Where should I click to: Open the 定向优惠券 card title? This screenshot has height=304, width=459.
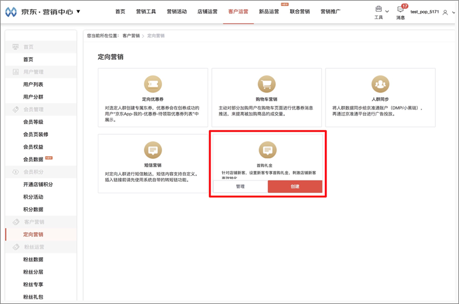[153, 99]
